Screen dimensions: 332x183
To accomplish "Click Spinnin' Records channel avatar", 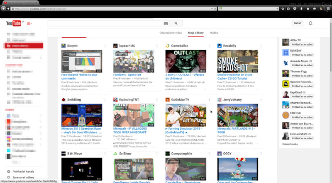I will point(286,84).
